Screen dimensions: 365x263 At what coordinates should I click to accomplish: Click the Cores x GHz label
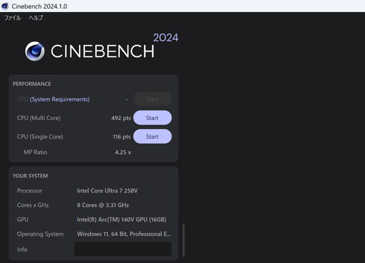33,205
